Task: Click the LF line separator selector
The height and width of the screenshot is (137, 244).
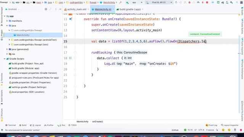Action: click(x=196, y=130)
